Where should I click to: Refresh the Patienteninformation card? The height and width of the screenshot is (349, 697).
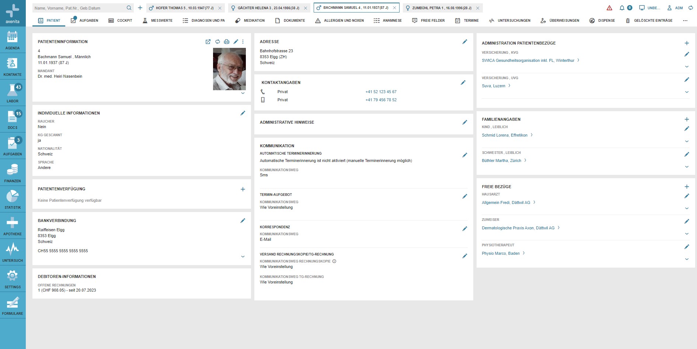(x=217, y=42)
